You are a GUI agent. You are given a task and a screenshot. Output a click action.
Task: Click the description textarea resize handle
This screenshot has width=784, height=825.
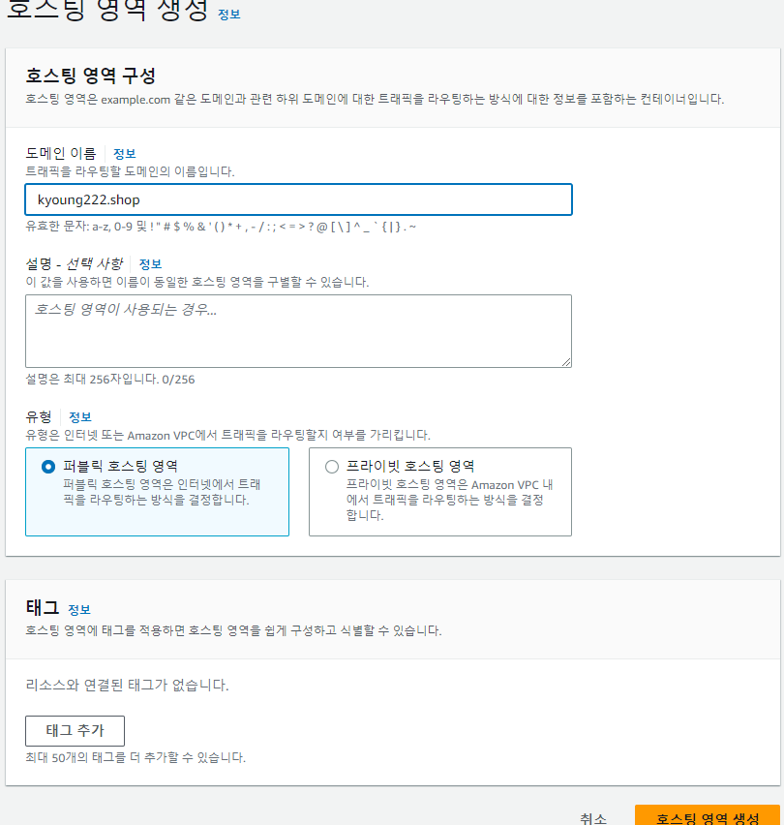566,362
